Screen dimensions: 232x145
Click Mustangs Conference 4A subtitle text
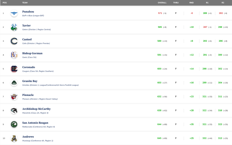tap(38, 141)
